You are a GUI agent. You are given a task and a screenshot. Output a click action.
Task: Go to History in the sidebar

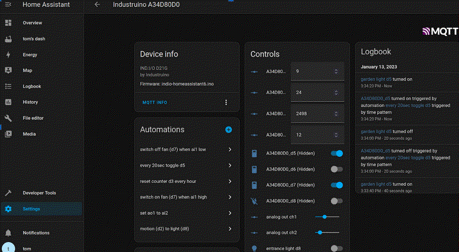(30, 102)
